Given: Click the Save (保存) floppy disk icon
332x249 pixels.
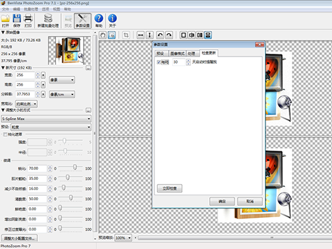Looking at the screenshot, I should click(17, 19).
